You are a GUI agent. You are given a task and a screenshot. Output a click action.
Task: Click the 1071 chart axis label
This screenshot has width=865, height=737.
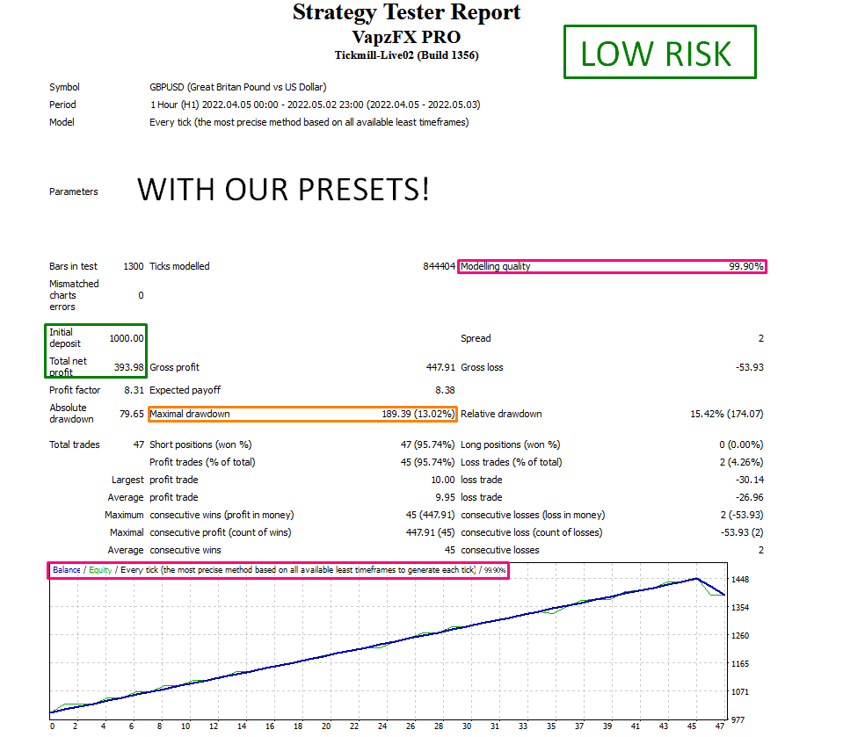click(x=740, y=692)
